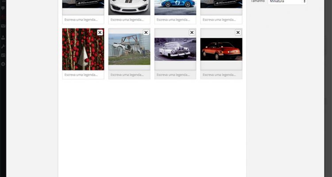
Task: Open the Tamanho size dropdown
Action: [287, 2]
